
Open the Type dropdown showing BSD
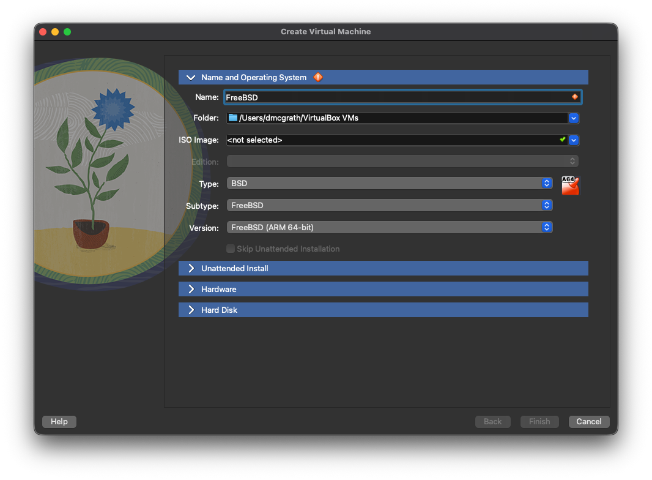390,183
